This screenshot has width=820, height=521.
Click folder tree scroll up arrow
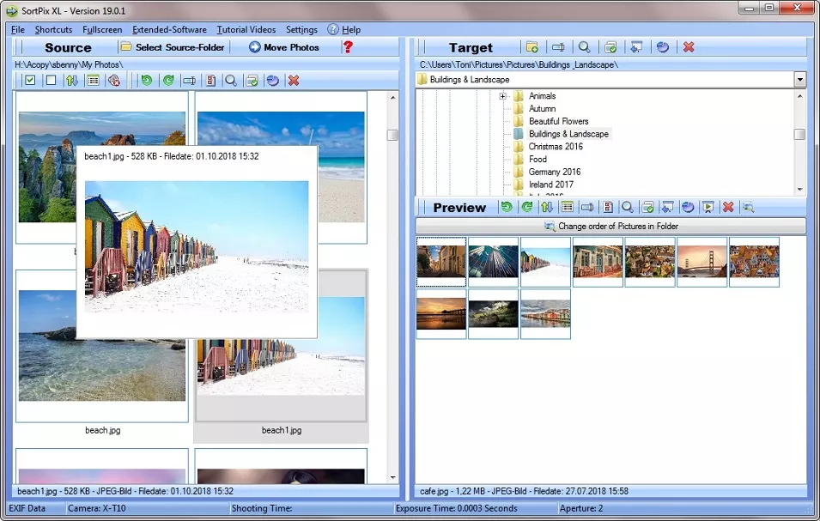click(799, 96)
